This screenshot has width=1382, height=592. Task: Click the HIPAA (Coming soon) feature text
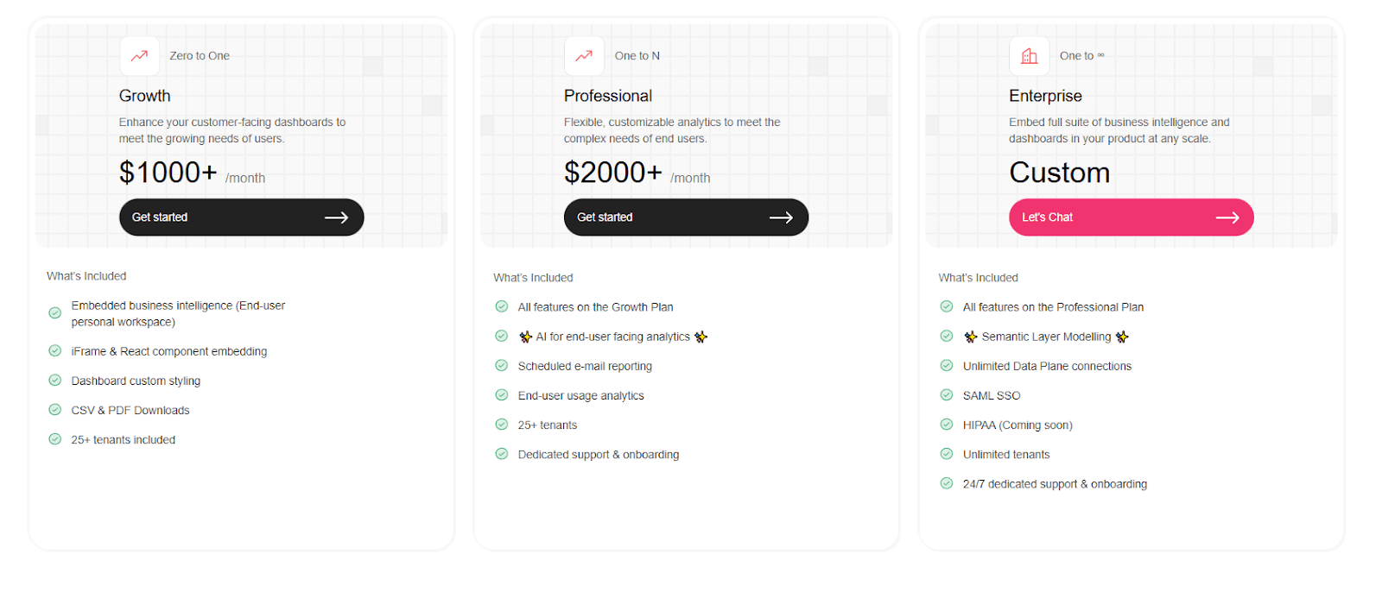(x=1017, y=425)
